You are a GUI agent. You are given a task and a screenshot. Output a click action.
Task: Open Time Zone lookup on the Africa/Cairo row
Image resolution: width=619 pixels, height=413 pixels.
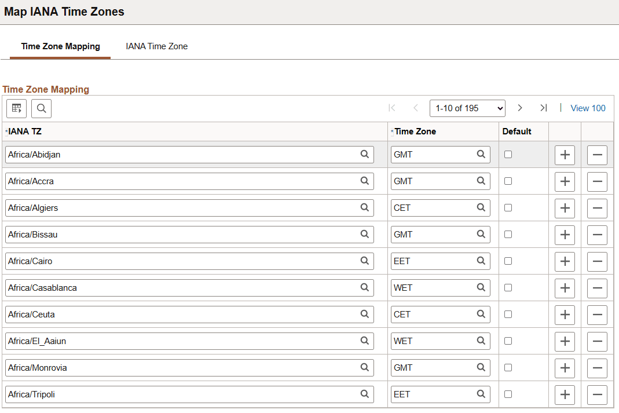tap(481, 261)
